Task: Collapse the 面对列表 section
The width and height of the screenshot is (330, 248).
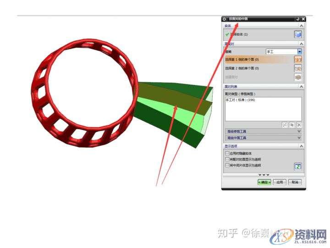Action: [301, 86]
